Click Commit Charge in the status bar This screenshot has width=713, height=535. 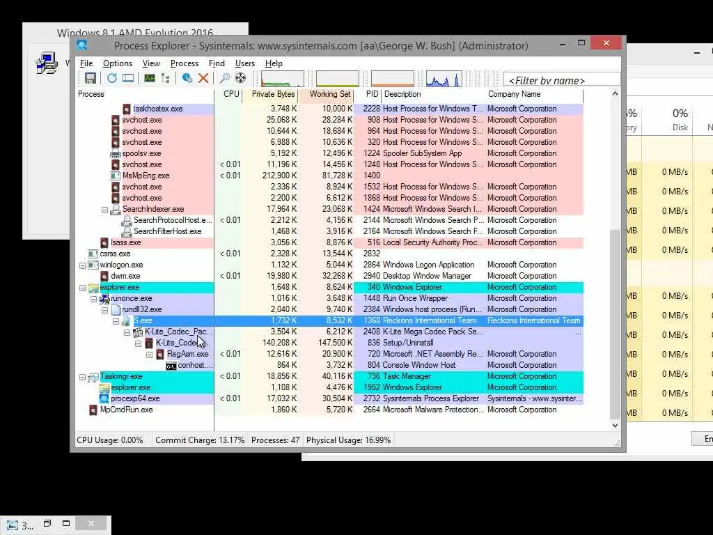pyautogui.click(x=200, y=440)
